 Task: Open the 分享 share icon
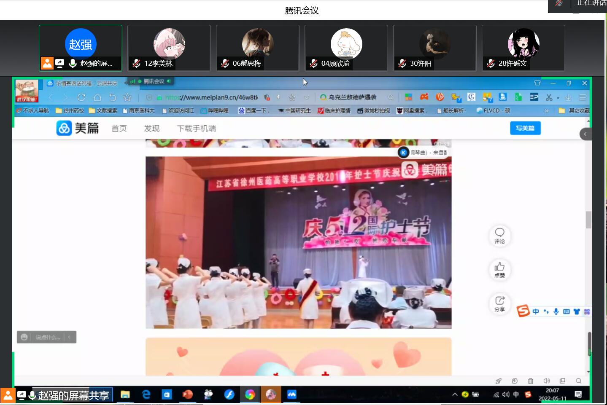tap(499, 303)
